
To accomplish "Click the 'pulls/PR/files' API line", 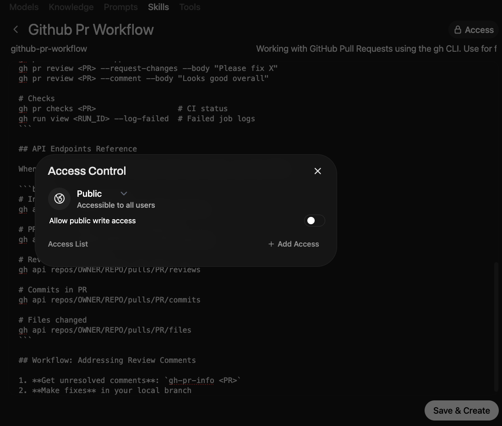I will click(x=105, y=330).
